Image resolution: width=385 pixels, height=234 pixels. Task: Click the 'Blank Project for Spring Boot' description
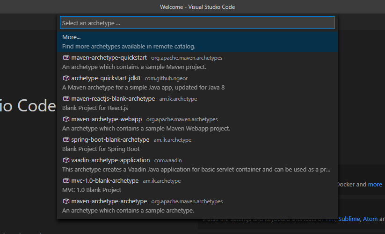pos(101,149)
